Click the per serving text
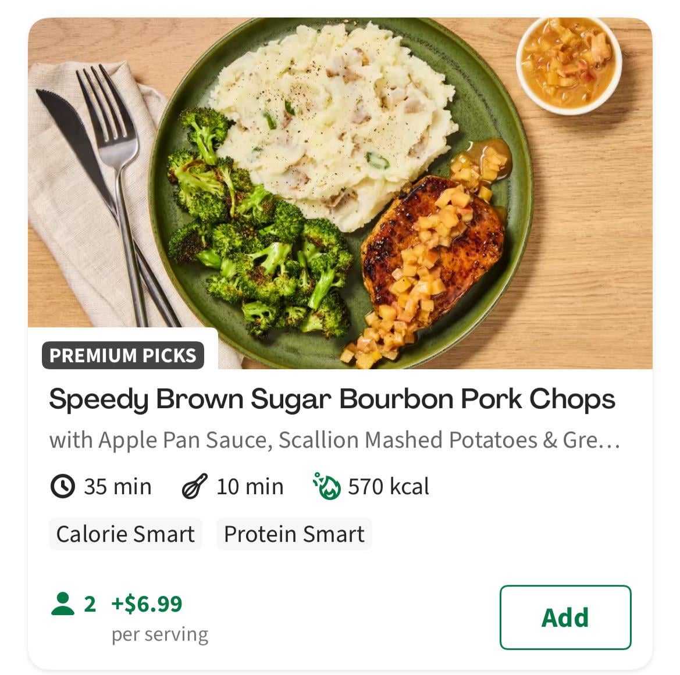 pos(159,634)
